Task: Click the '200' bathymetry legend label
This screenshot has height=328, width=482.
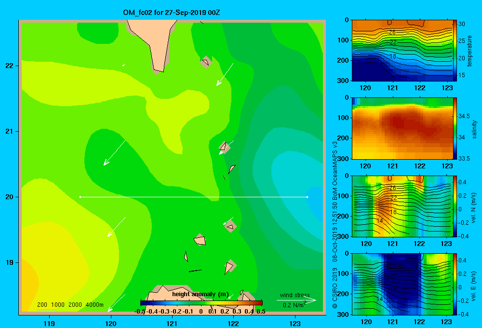Action: click(x=42, y=305)
